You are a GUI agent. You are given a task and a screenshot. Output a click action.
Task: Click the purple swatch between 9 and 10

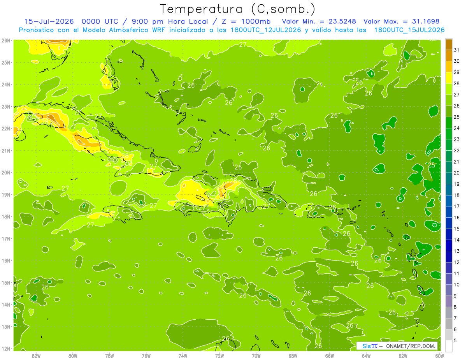pos(449,290)
